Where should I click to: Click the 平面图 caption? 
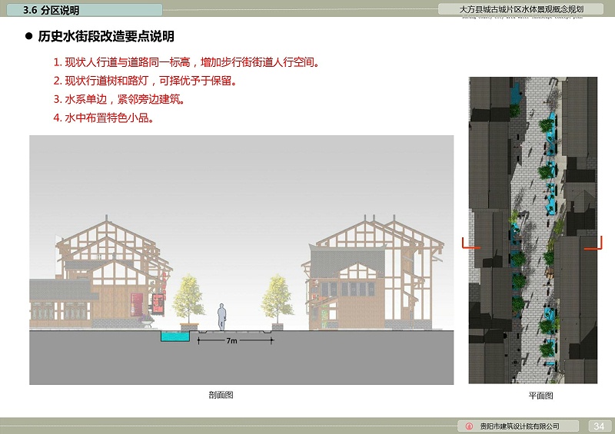[540, 396]
